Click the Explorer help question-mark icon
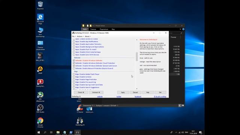The image size is (240, 135). (183, 29)
